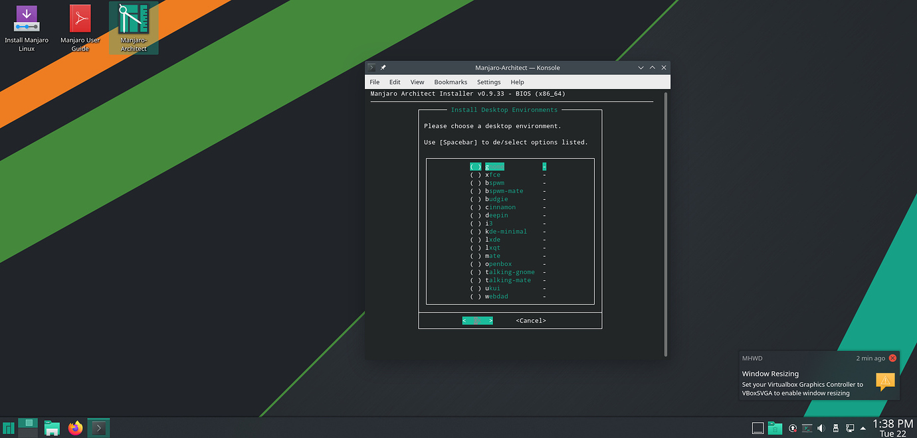
Task: Open Firefox from the taskbar
Action: (75, 427)
